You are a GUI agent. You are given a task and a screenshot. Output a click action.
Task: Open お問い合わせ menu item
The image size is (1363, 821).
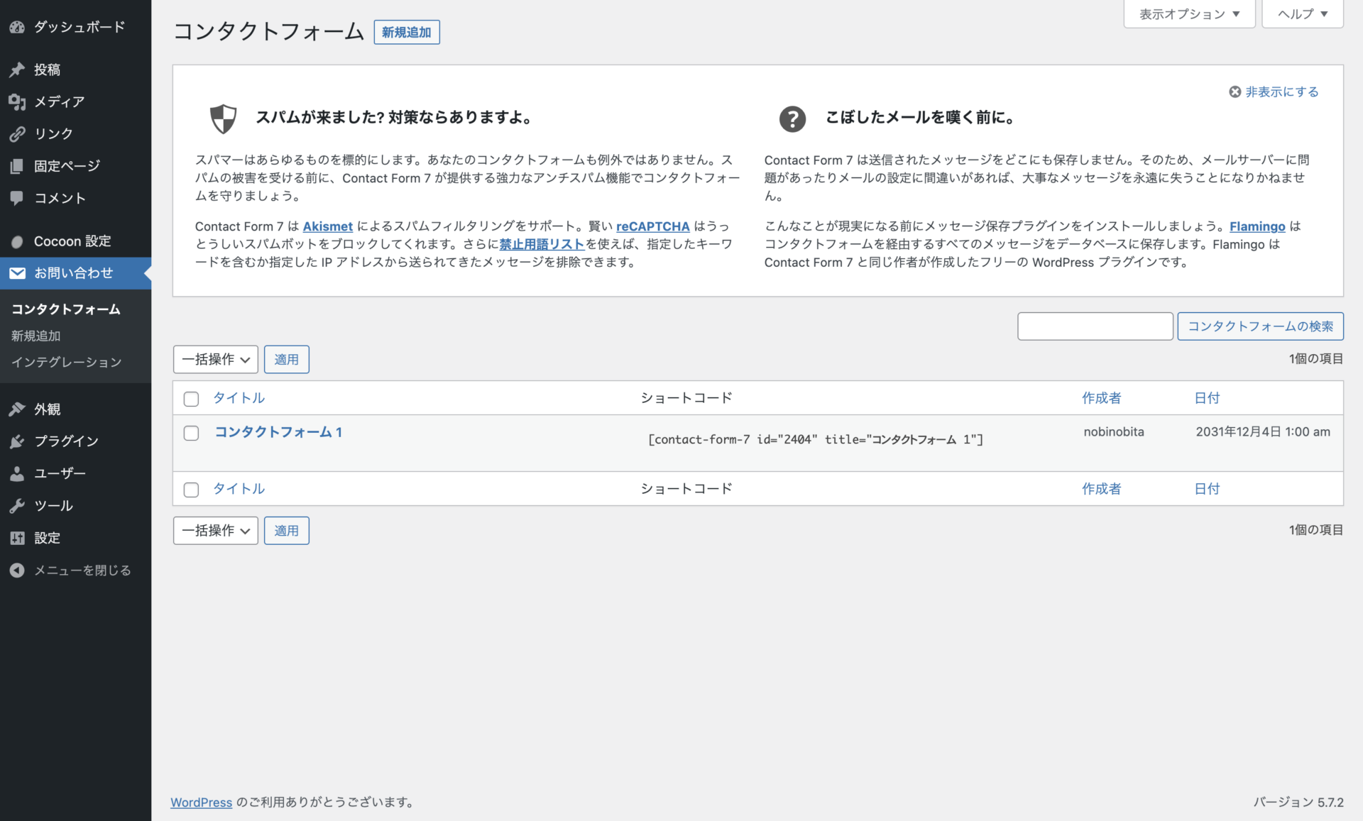tap(75, 273)
